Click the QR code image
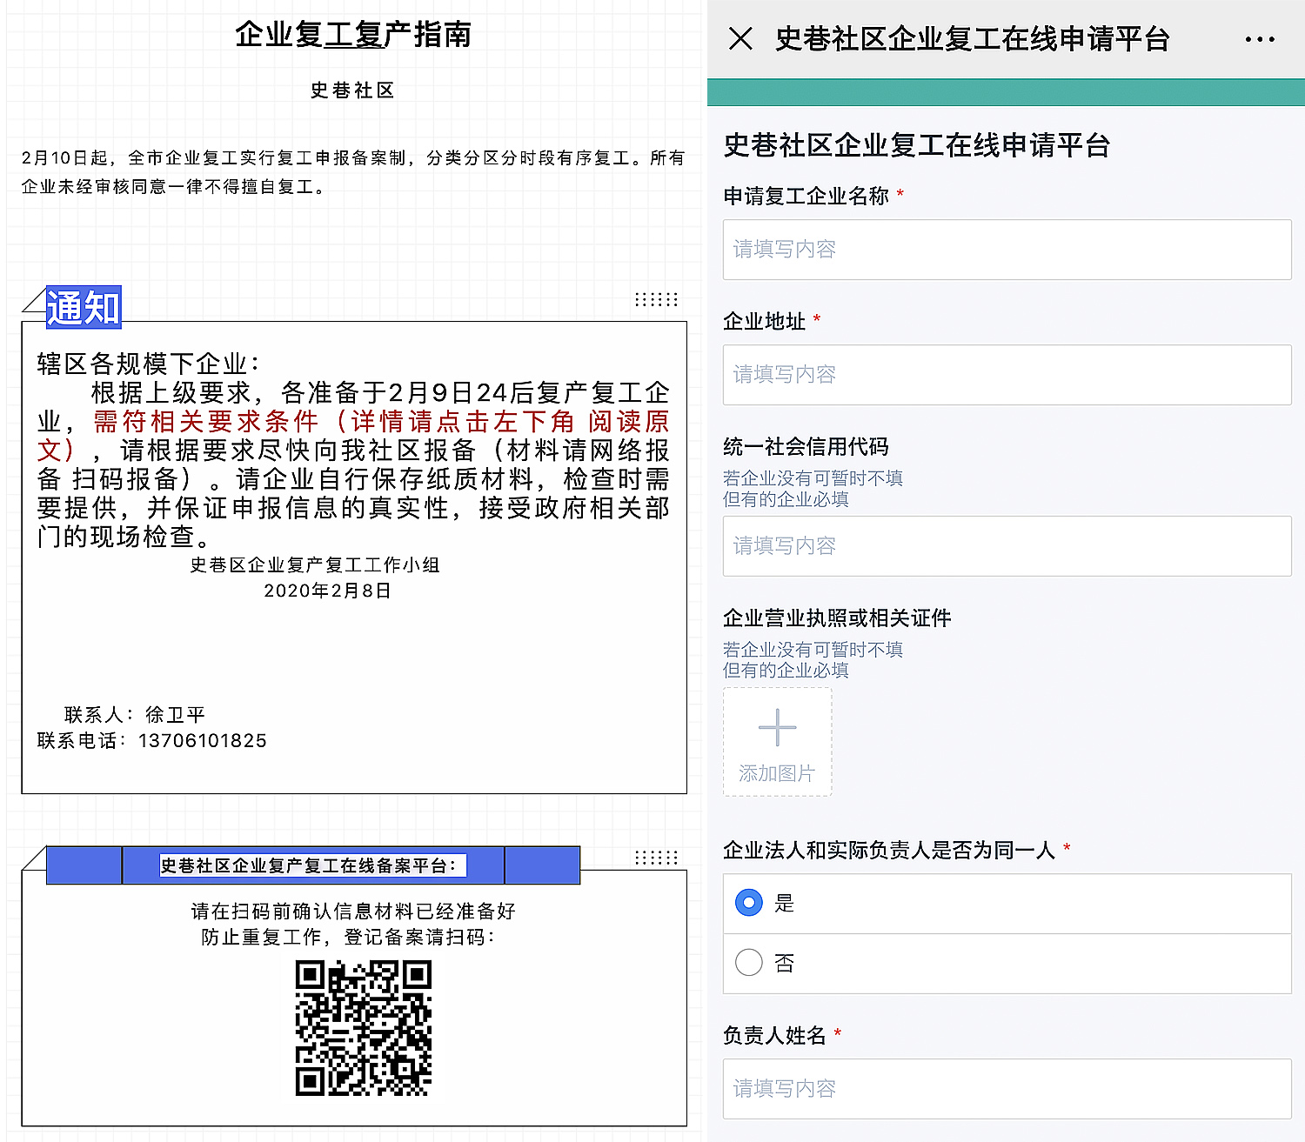This screenshot has height=1142, width=1305. [364, 1028]
